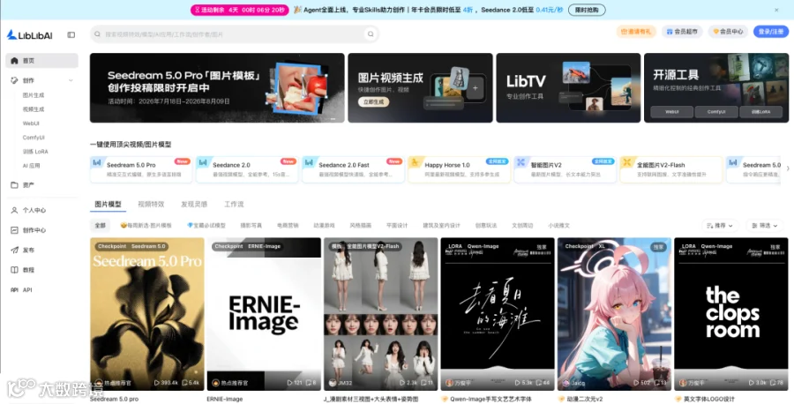Open the 去看夏日的海滩 Qwen-Image thumbnail
The height and width of the screenshot is (404, 794).
498,314
